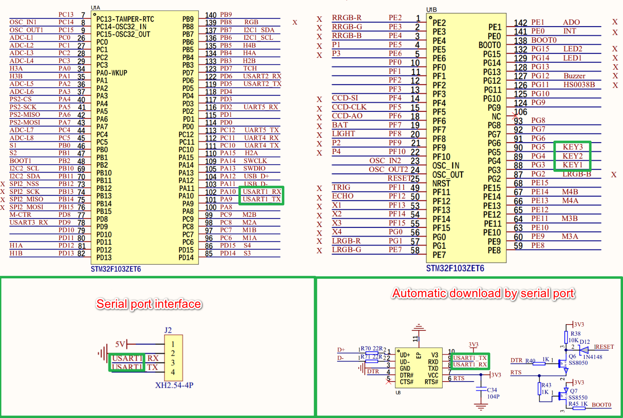Click the KEY2 net label on PG4
This screenshot has height=418, width=623.
coord(573,156)
